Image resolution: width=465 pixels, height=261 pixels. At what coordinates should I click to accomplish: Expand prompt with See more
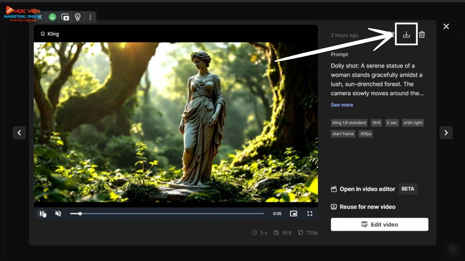(x=342, y=105)
